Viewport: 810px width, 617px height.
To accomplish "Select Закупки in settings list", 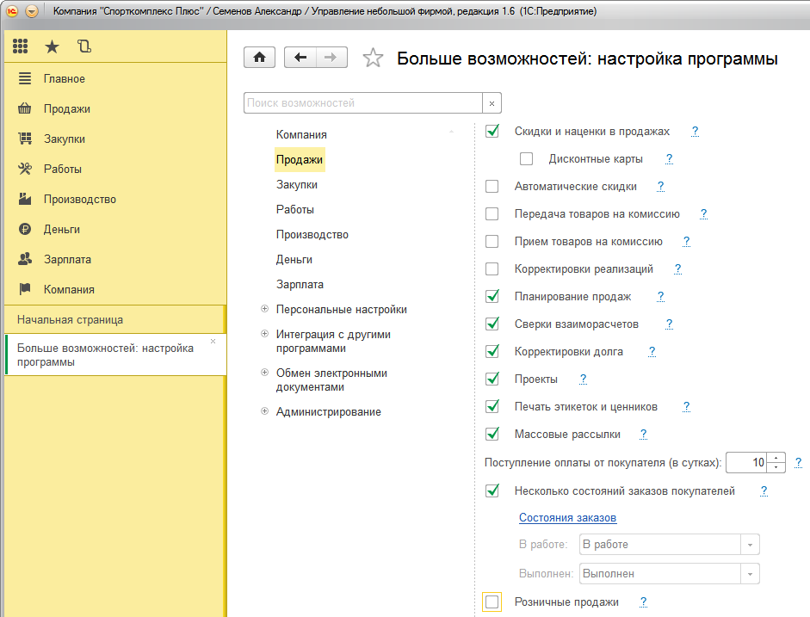I will coord(297,185).
